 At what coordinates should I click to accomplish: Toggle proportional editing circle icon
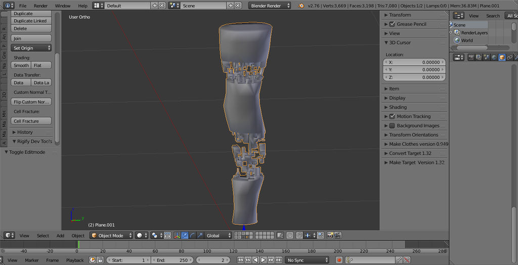coord(290,236)
